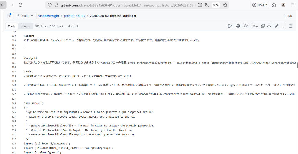Open more edit options dropdown arrow
Screen dimensions: 298x154
pos(283,26)
